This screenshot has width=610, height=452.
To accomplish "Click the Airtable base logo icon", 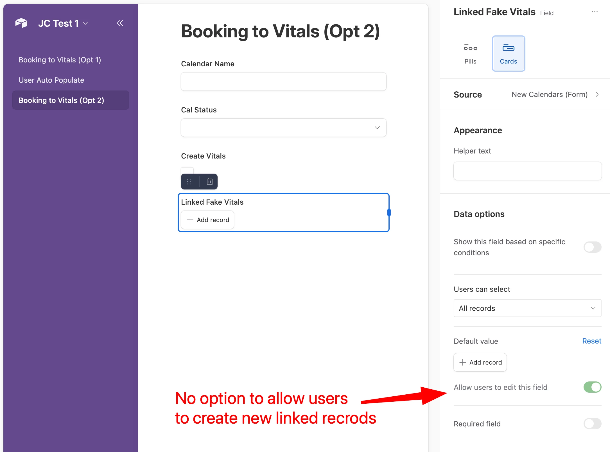I will pos(21,23).
